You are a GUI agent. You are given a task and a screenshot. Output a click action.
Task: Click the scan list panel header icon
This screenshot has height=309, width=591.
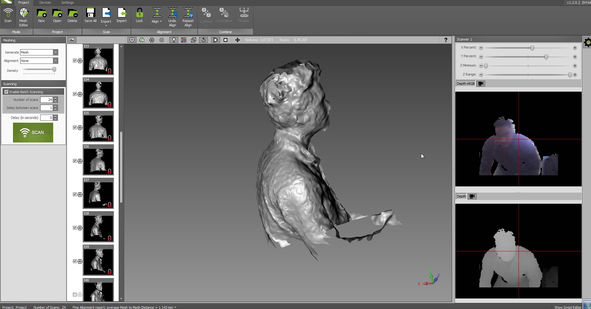click(72, 40)
